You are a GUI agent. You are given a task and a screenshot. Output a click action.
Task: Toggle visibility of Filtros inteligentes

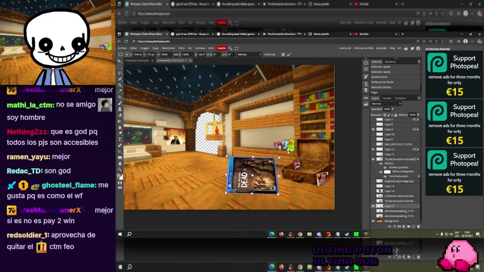click(x=381, y=172)
